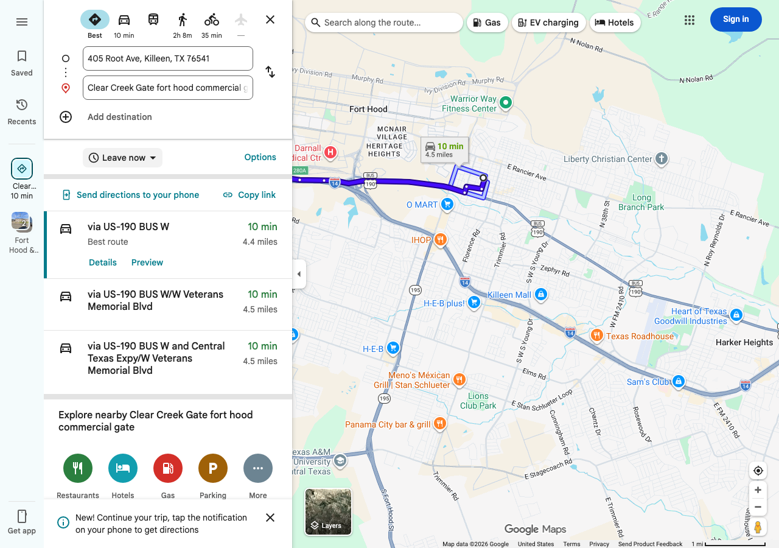Click the Street View pegman
The width and height of the screenshot is (779, 548).
(758, 527)
